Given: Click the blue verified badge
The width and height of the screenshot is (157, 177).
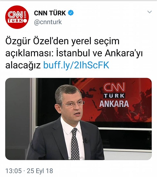Looking at the screenshot, I should [71, 13].
